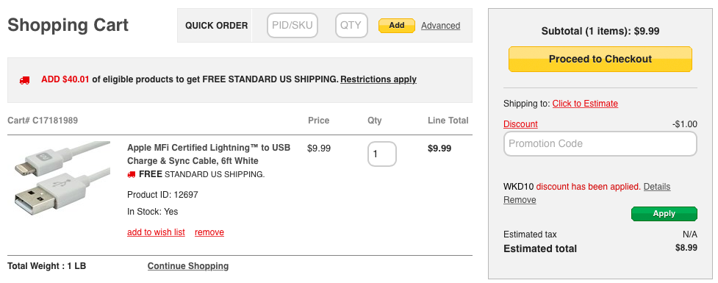Click Continue Shopping link
718x283 pixels.
[x=187, y=266]
